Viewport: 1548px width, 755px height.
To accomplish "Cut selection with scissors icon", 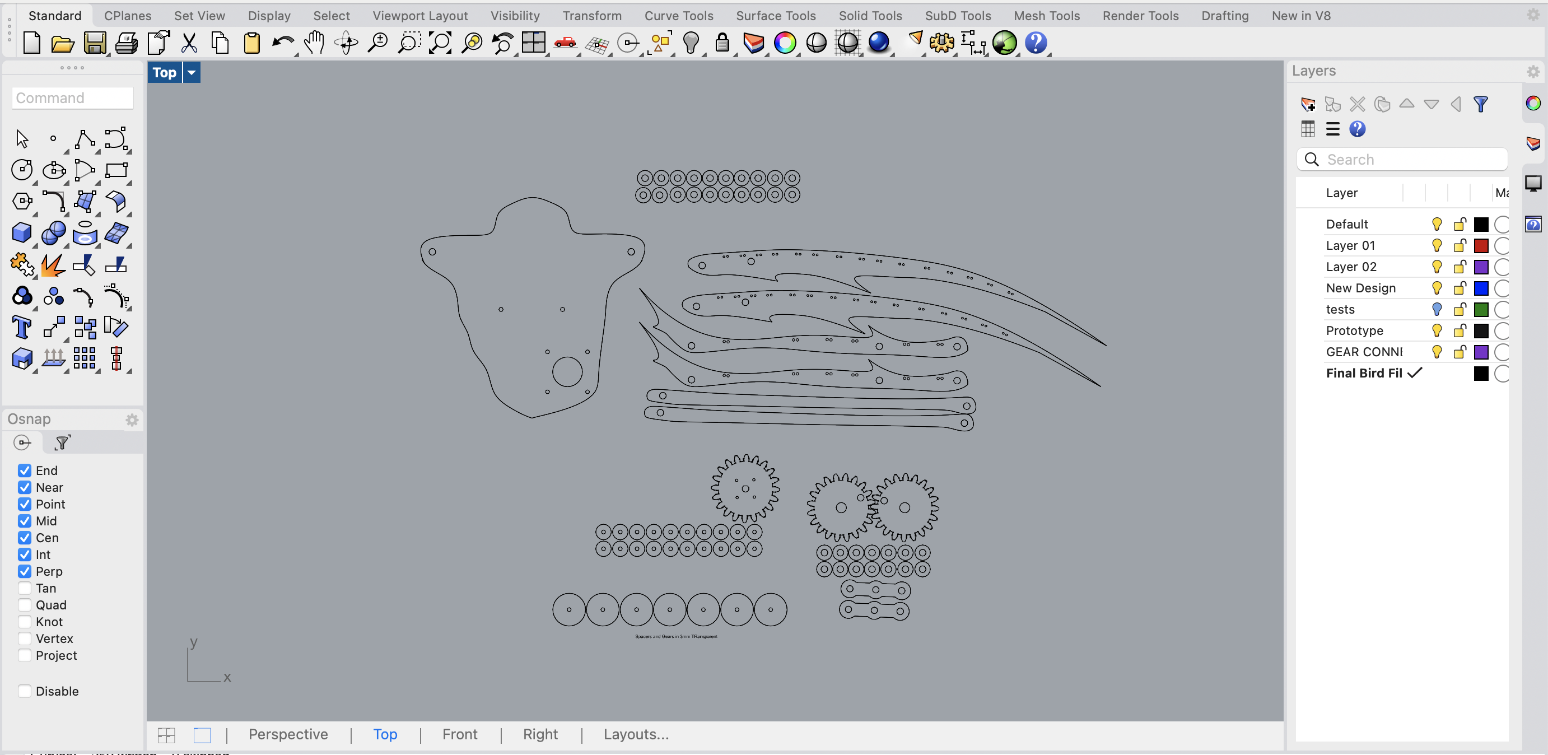I will (x=189, y=43).
